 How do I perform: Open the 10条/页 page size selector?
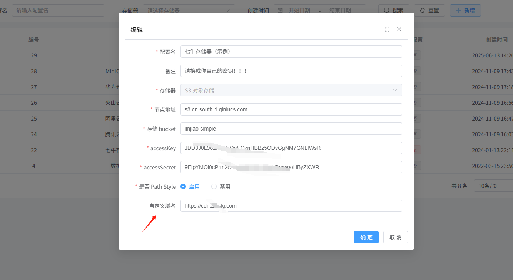click(x=493, y=186)
